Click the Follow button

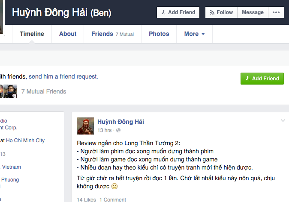221,12
